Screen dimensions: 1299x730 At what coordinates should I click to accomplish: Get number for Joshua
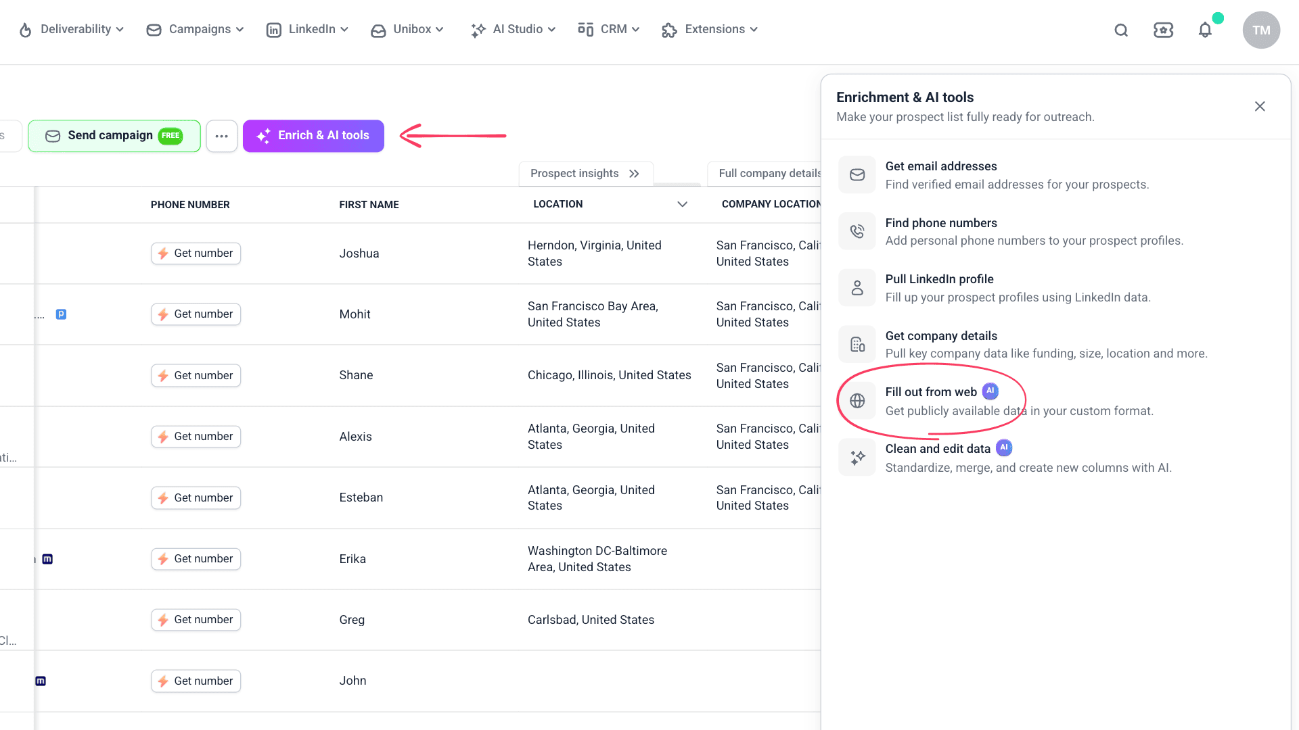click(x=196, y=253)
